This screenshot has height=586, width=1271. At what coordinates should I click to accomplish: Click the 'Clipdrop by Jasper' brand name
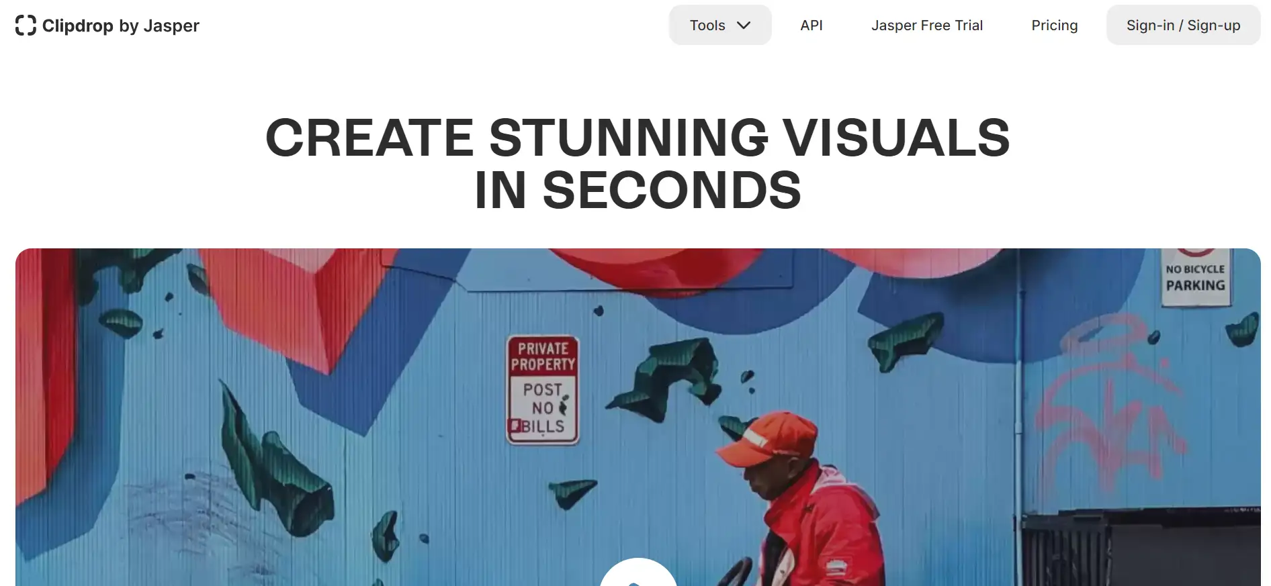(x=120, y=26)
